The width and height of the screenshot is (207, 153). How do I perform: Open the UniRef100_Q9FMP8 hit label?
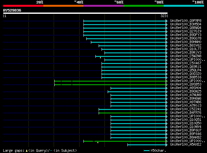coord(186,21)
